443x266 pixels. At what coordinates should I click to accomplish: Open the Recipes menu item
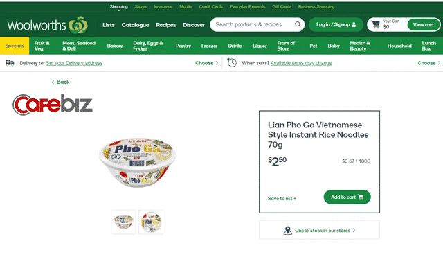coord(166,25)
